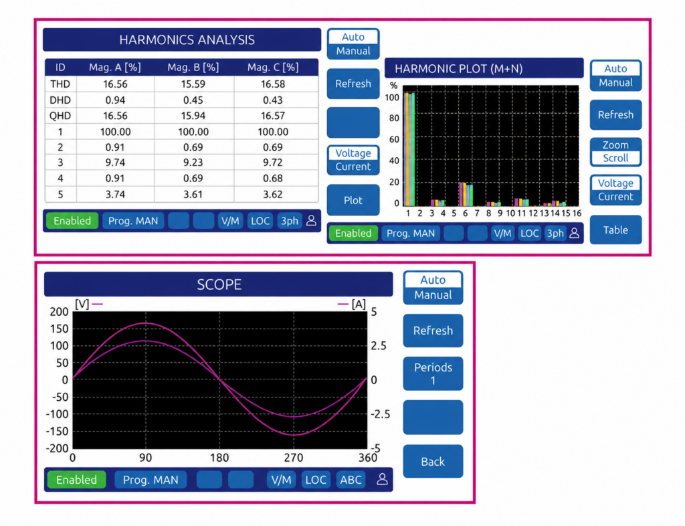Screen dimensions: 685x526
Task: Click HARMONICS ANALYSIS title
Action: pyautogui.click(x=187, y=39)
